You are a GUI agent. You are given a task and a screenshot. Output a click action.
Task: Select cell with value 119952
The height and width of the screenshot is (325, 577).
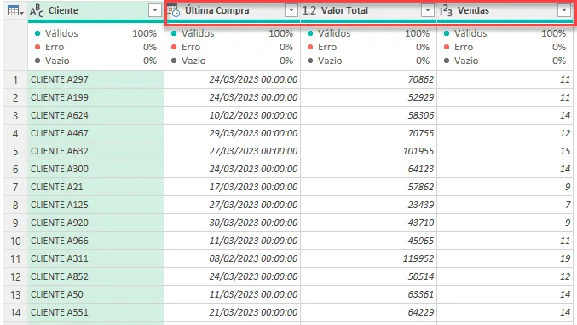369,258
